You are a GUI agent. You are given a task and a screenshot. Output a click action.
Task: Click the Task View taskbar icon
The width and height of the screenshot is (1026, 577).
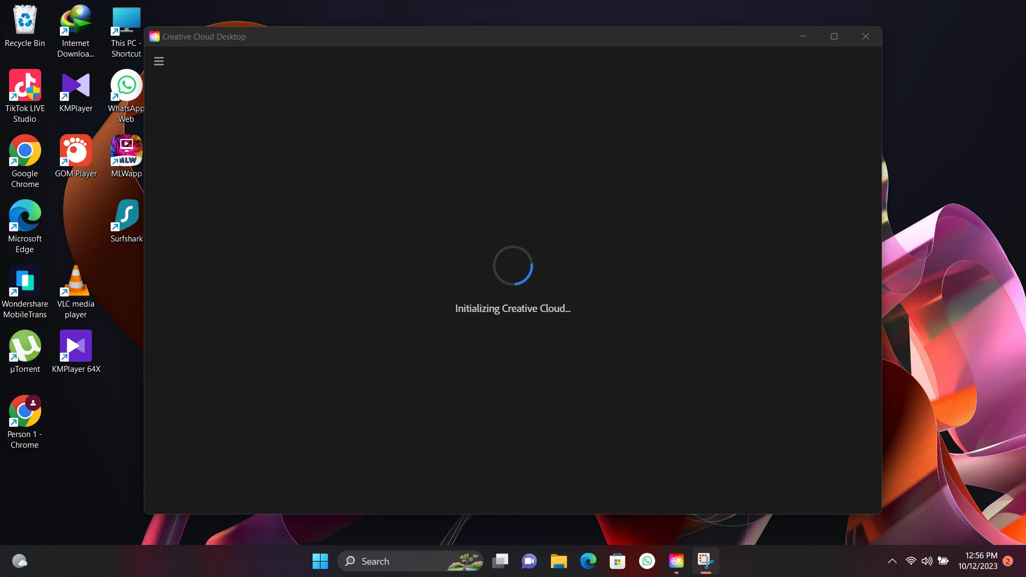[500, 561]
